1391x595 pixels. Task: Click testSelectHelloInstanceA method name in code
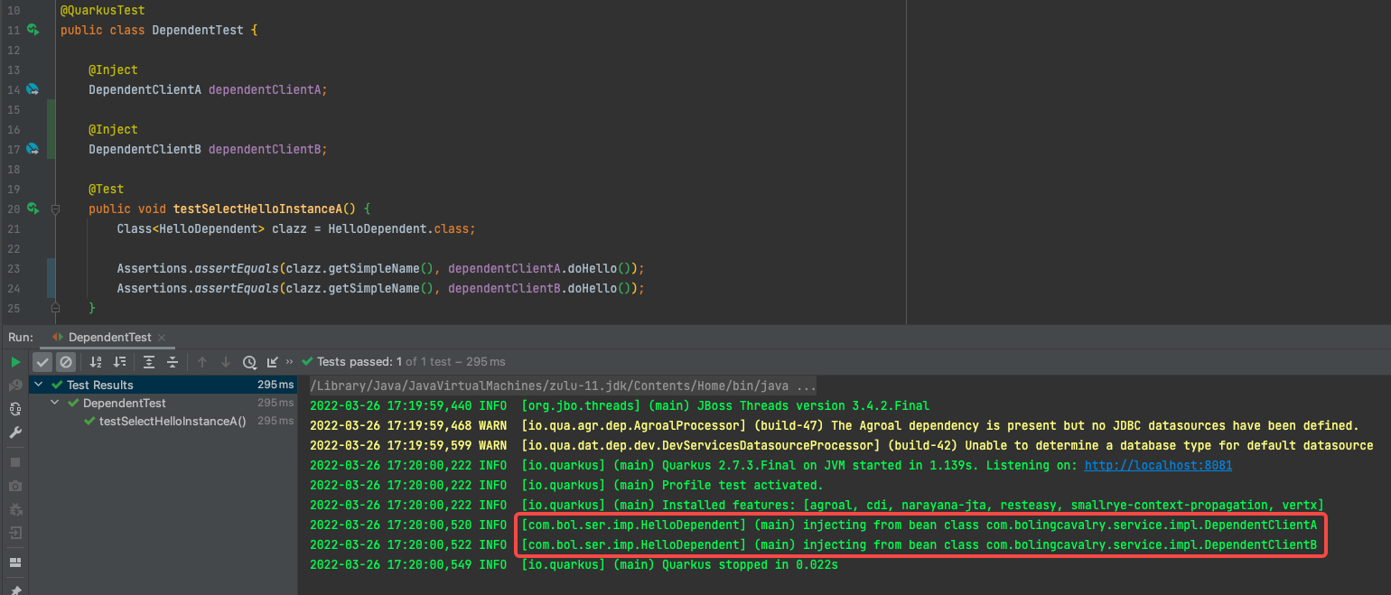tap(258, 209)
